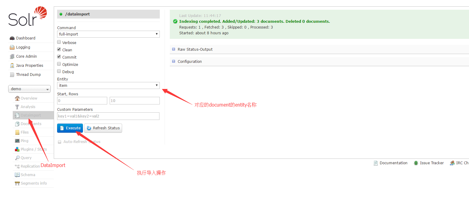The image size is (469, 201).
Task: Select the Dataimport menu item
Action: [x=33, y=115]
